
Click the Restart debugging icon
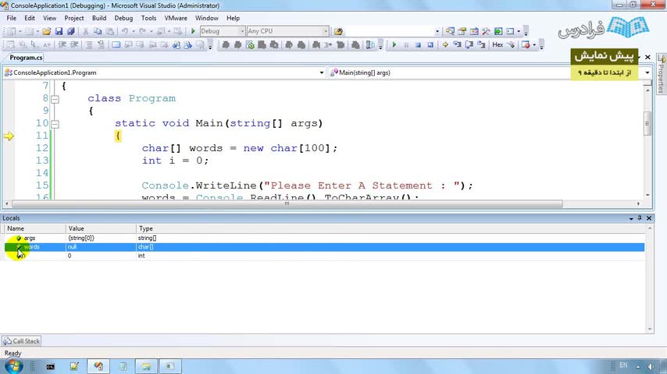(430, 44)
